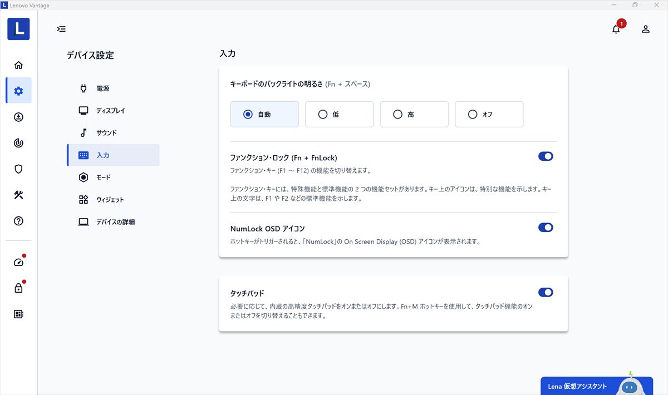
Task: Open ディスプレイ settings page
Action: pyautogui.click(x=113, y=111)
